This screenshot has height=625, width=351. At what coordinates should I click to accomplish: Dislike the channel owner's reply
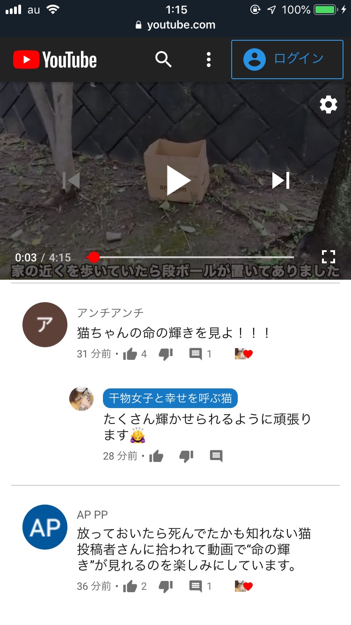coord(186,456)
